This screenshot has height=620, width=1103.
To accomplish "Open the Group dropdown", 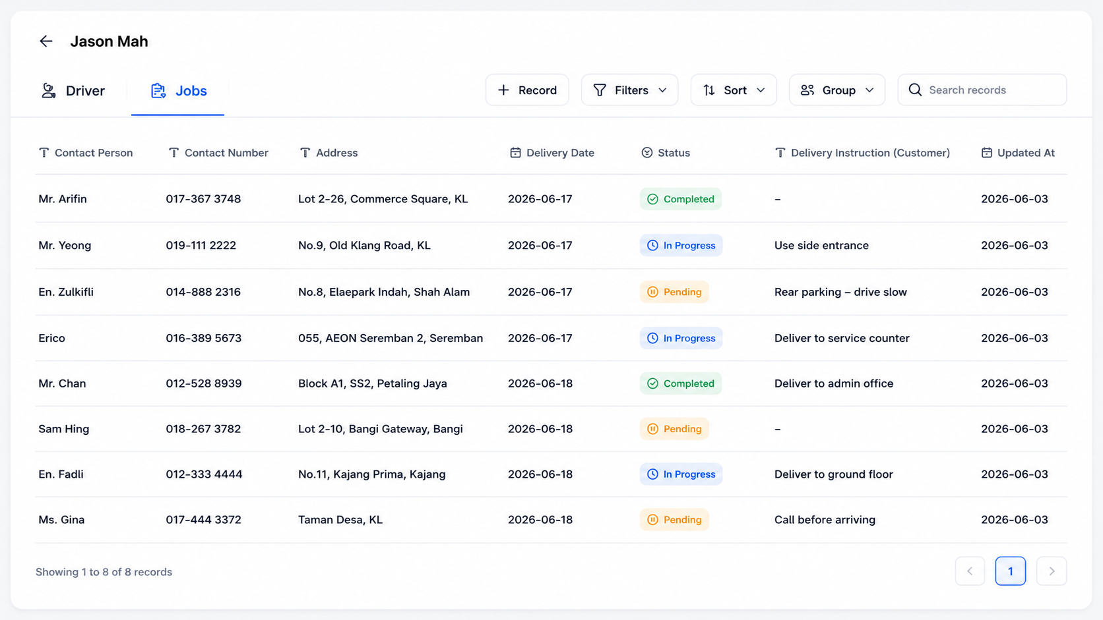I will [x=837, y=90].
